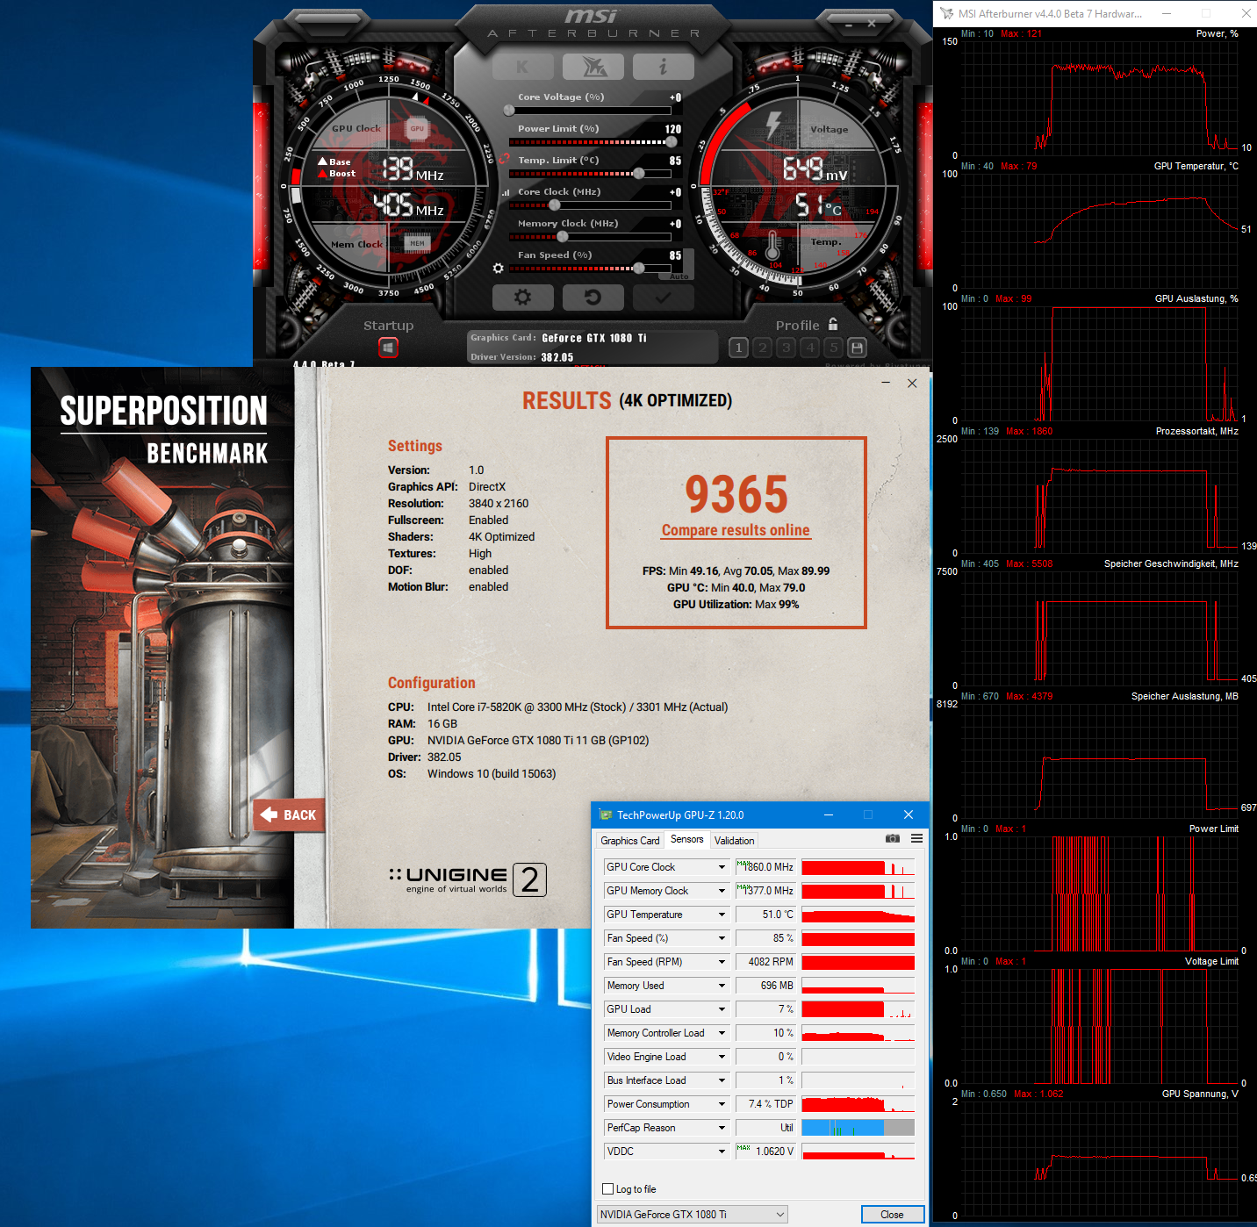This screenshot has width=1257, height=1227.
Task: Adjust the Core Voltage slider handle
Action: pos(509,111)
